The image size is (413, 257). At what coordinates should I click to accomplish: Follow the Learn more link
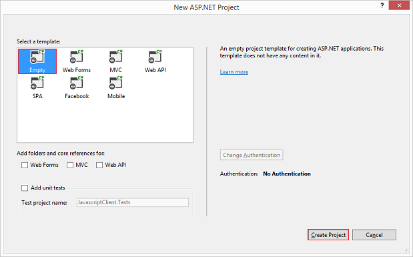(x=234, y=72)
